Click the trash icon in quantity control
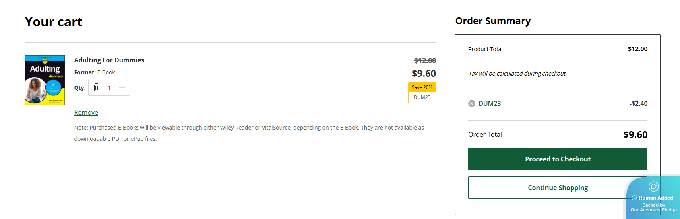 point(97,88)
